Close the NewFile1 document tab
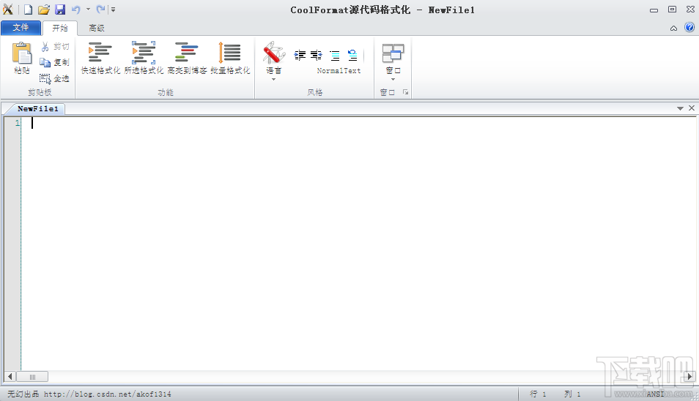699x401 pixels. tap(692, 108)
